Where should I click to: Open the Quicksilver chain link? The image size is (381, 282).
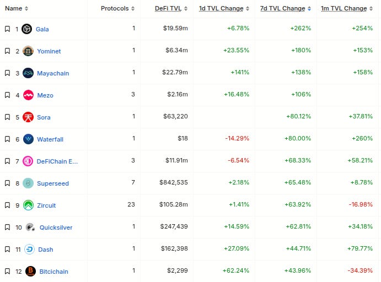coord(56,227)
